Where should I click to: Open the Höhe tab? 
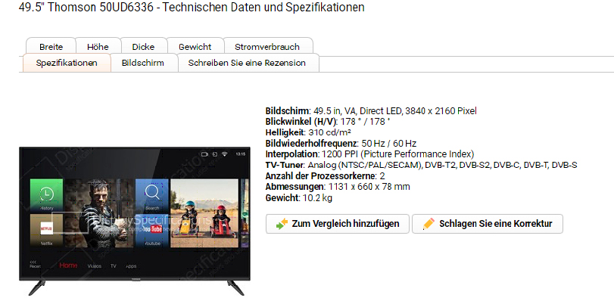(x=98, y=47)
